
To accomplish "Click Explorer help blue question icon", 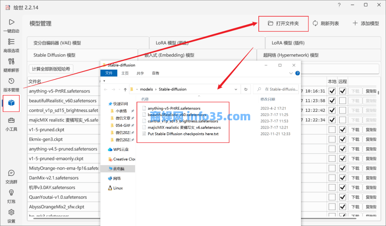I will coord(297,73).
